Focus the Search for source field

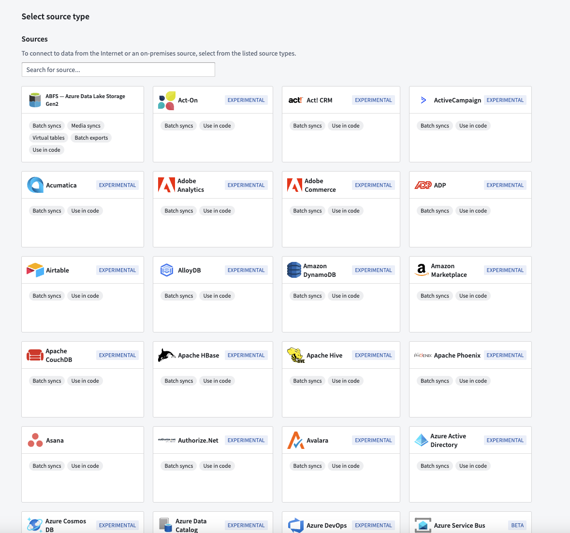click(x=118, y=70)
